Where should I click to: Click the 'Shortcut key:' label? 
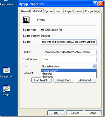pyautogui.click(x=30, y=59)
